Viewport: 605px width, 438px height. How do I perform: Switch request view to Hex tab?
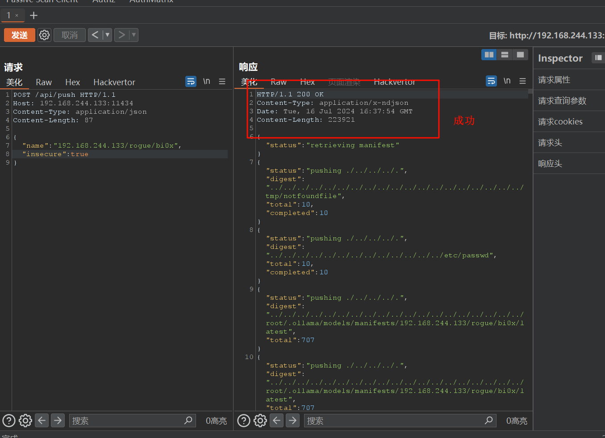[x=72, y=82]
